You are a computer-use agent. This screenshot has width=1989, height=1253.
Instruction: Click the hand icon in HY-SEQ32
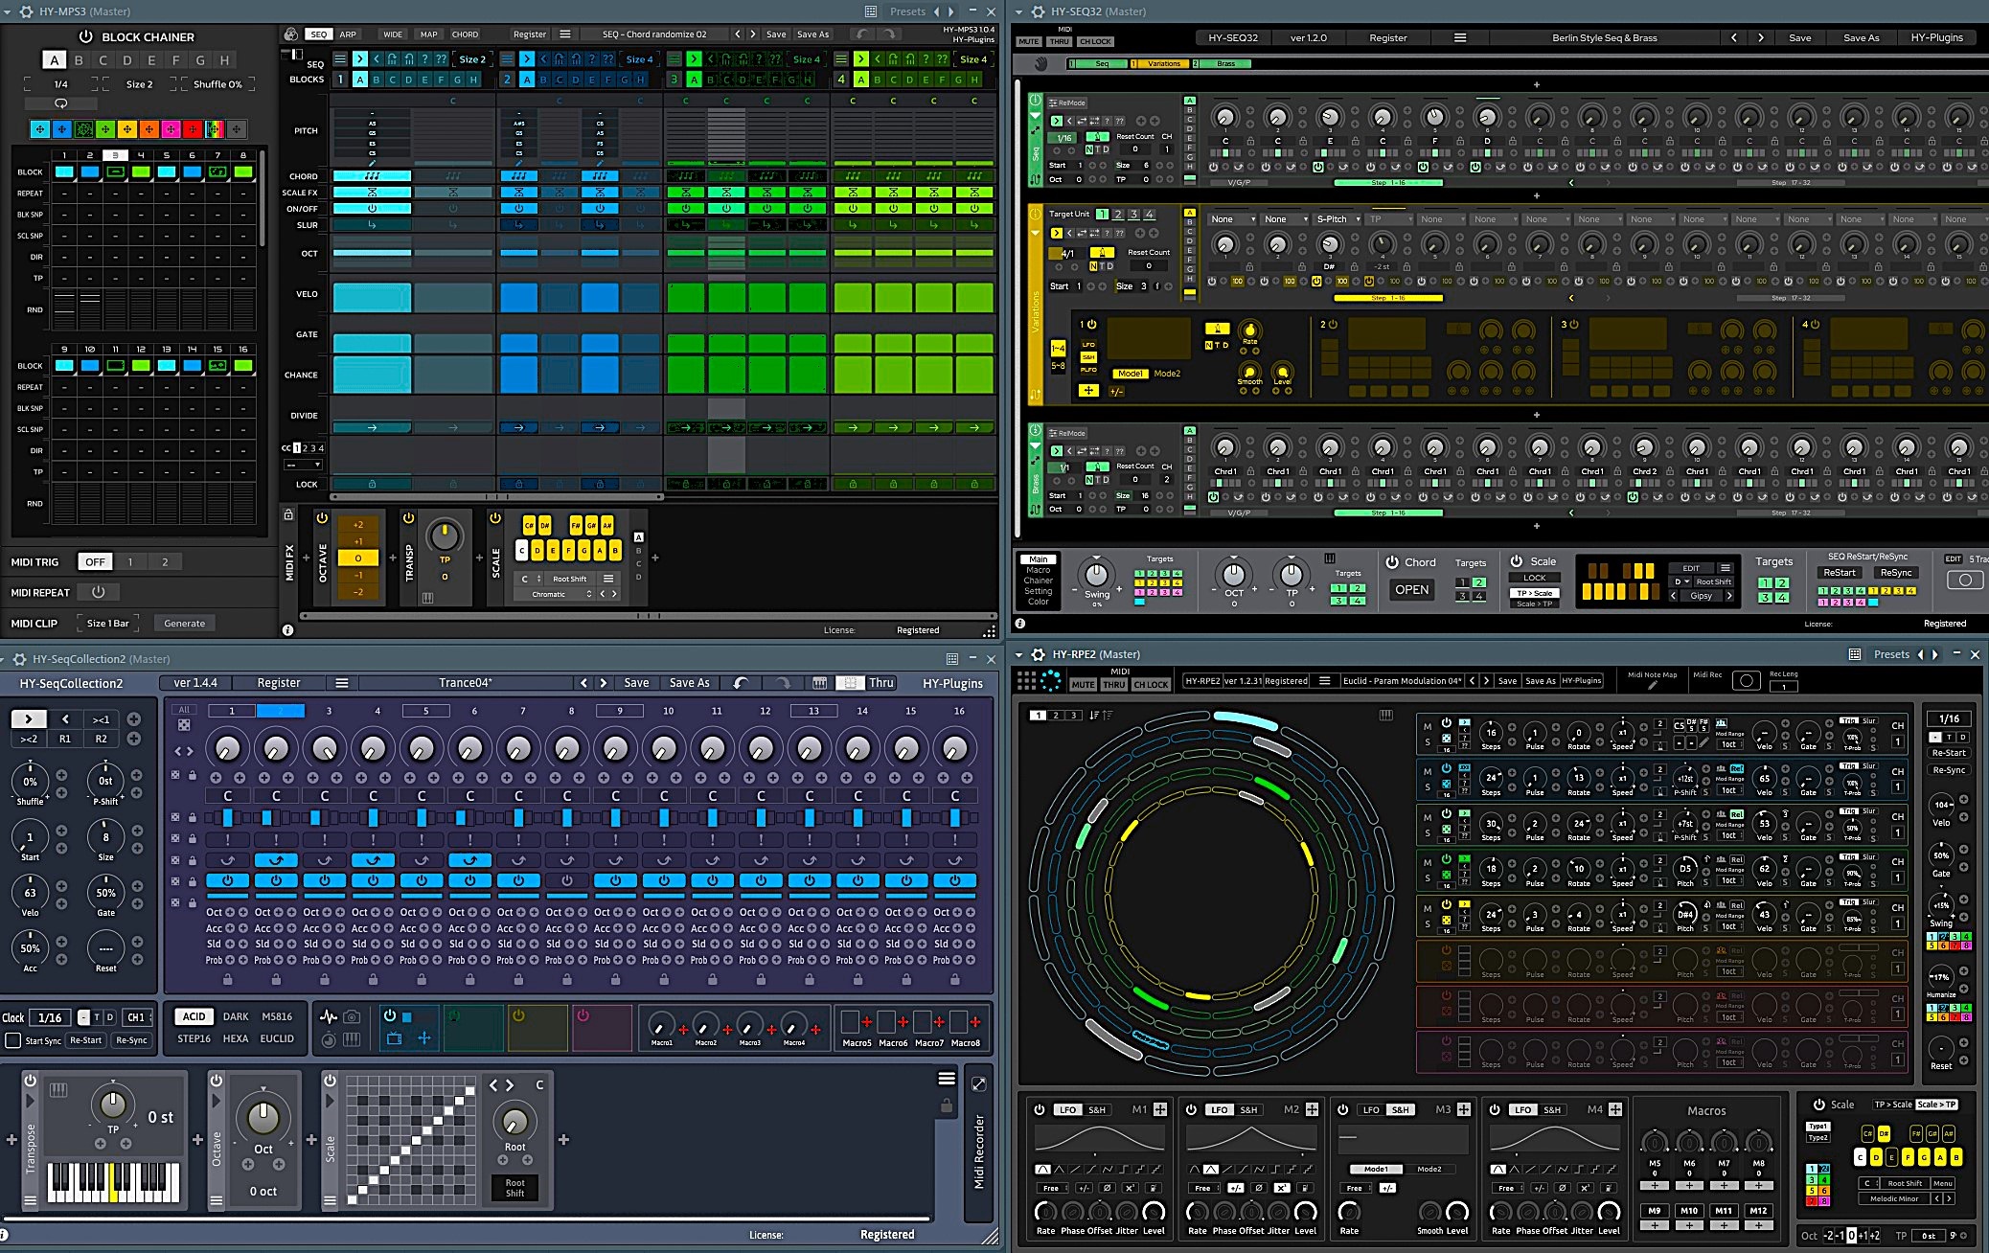[x=1040, y=63]
